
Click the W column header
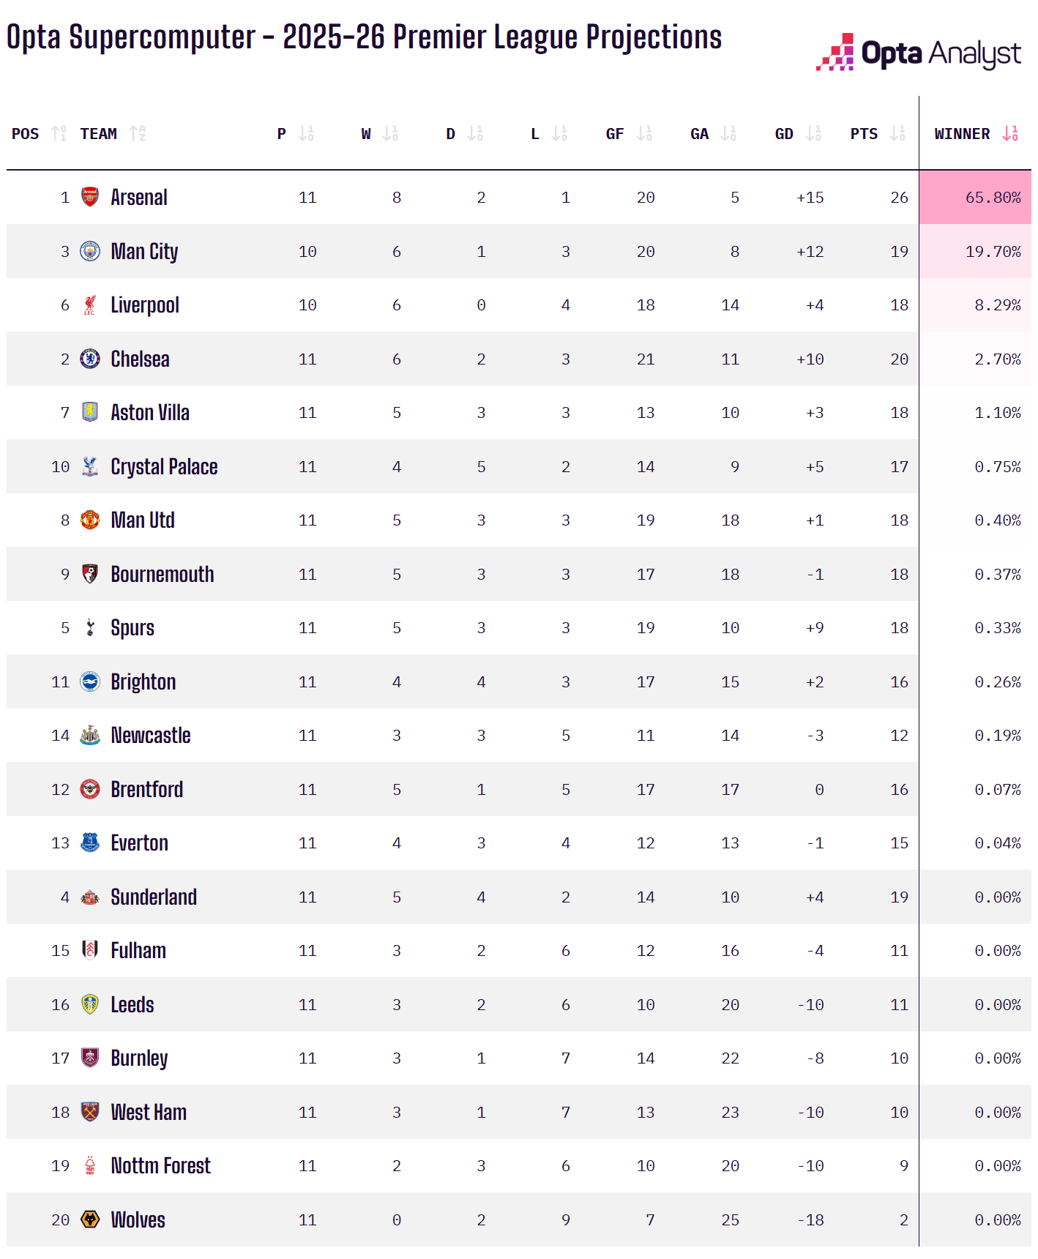click(366, 133)
